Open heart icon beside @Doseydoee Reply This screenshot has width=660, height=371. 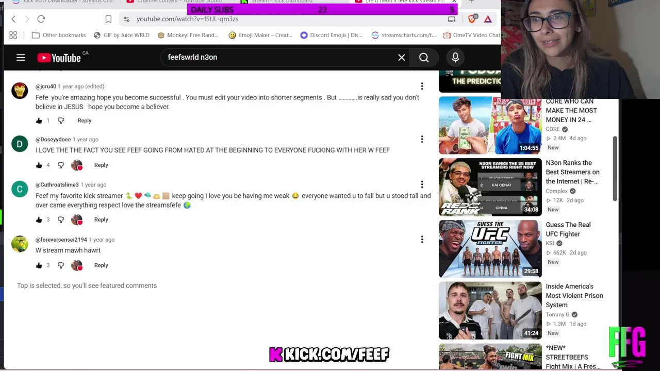click(x=77, y=165)
